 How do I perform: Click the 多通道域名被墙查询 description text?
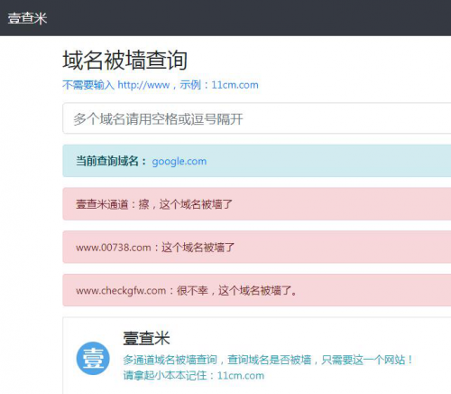170,360
